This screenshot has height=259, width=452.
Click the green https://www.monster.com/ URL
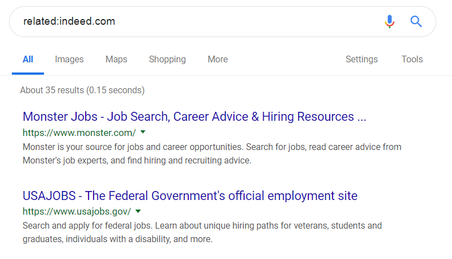79,133
